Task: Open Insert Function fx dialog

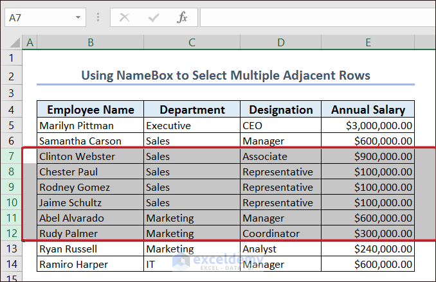Action: click(x=182, y=18)
